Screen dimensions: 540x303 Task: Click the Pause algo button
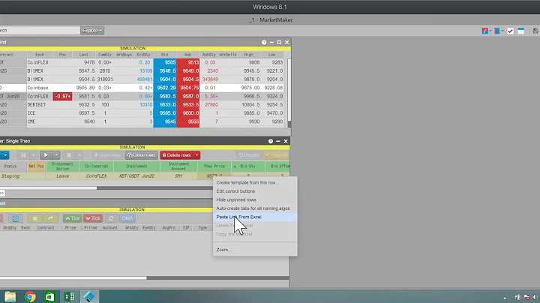pyautogui.click(x=23, y=155)
